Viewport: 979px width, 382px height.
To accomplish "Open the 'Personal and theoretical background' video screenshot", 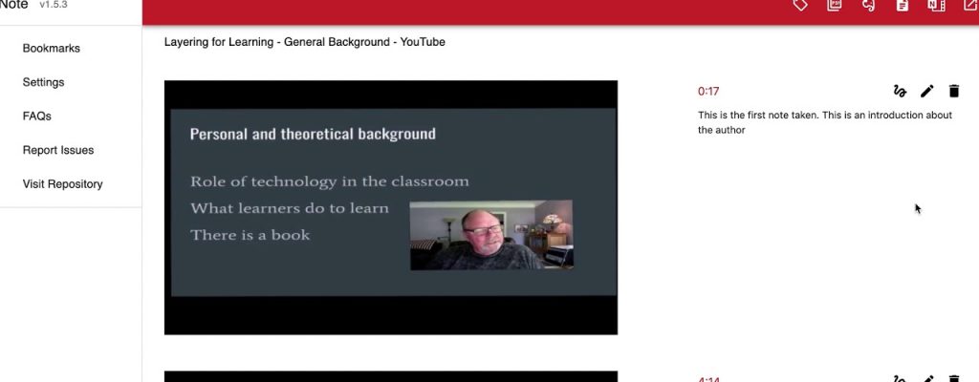I will coord(391,207).
